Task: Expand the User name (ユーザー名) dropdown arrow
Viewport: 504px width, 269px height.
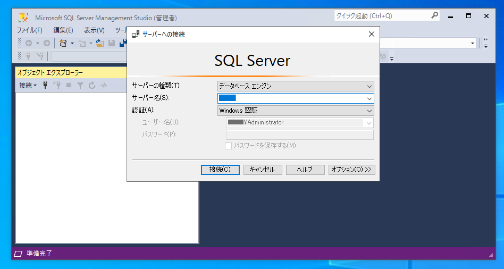Action: (x=368, y=123)
